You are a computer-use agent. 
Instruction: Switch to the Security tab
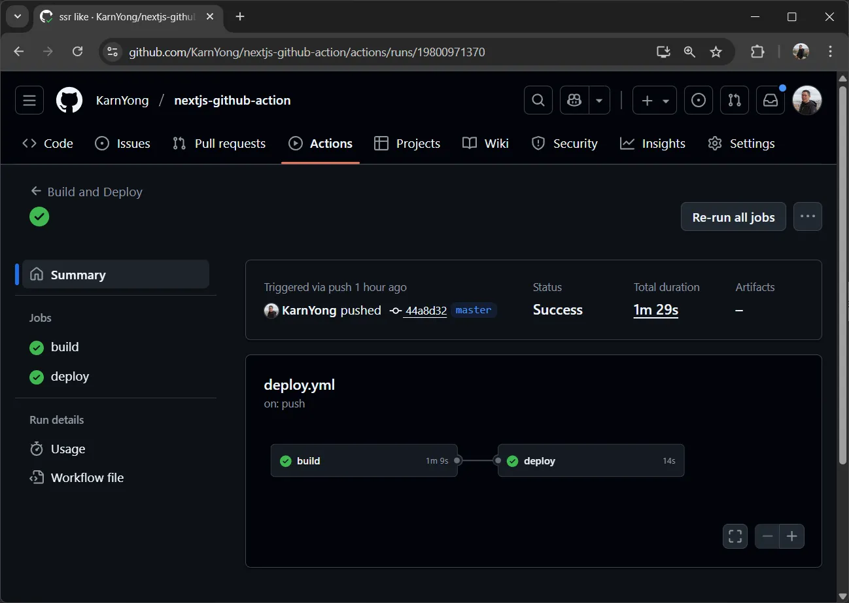point(564,143)
